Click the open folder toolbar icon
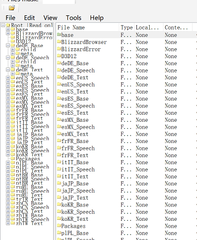This screenshot has width=197, height=240. coord(12,8)
